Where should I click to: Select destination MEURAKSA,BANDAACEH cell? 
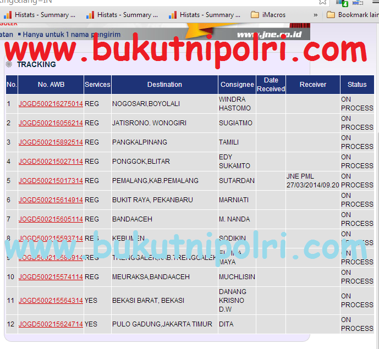point(164,277)
